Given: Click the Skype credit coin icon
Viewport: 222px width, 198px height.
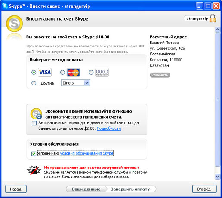Looking at the screenshot, I should coord(14,24).
